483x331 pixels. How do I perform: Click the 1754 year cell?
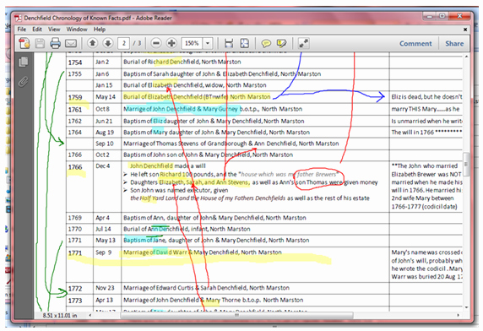pos(75,62)
